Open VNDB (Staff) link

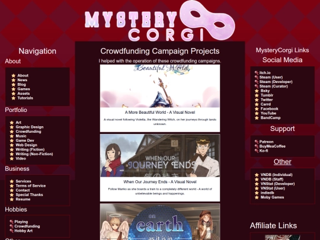(x=272, y=179)
